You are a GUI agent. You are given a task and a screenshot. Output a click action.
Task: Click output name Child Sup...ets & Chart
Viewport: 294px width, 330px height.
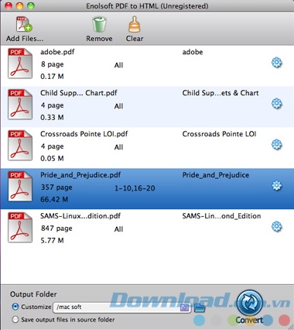click(x=220, y=93)
